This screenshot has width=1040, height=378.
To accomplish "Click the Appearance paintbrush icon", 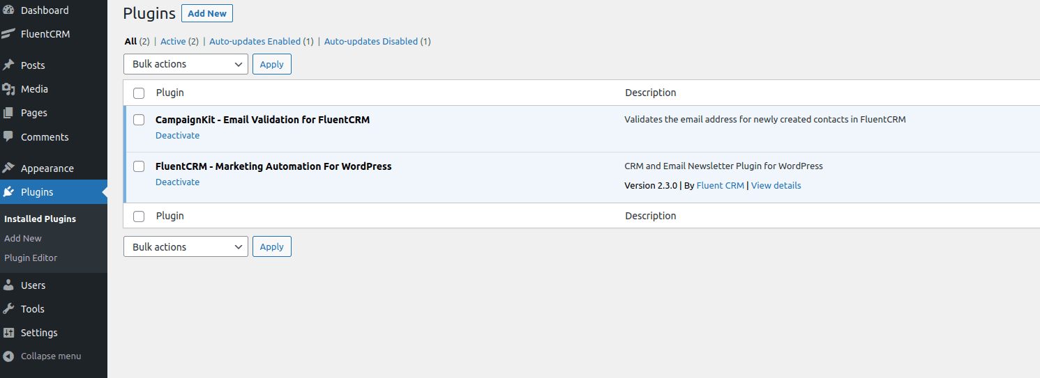I will (8, 168).
